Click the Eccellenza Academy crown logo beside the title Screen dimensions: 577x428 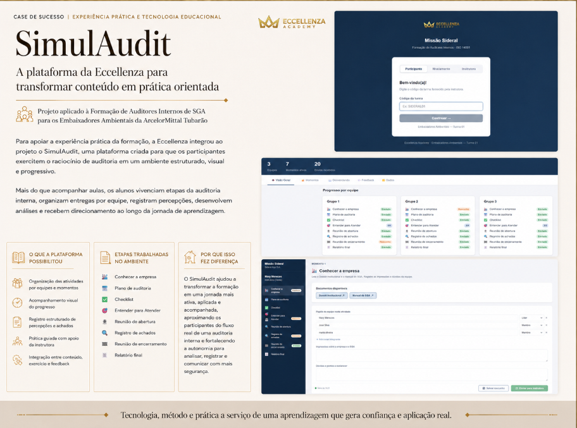[269, 22]
